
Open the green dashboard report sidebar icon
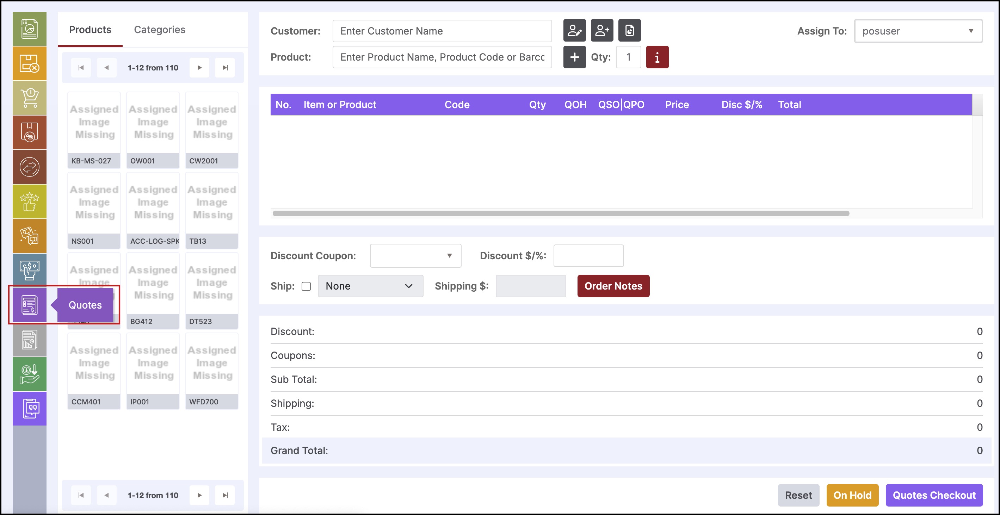pyautogui.click(x=30, y=29)
